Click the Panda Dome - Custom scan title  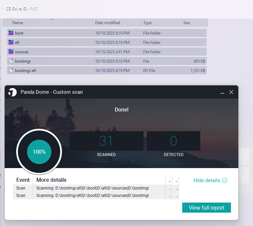[52, 92]
